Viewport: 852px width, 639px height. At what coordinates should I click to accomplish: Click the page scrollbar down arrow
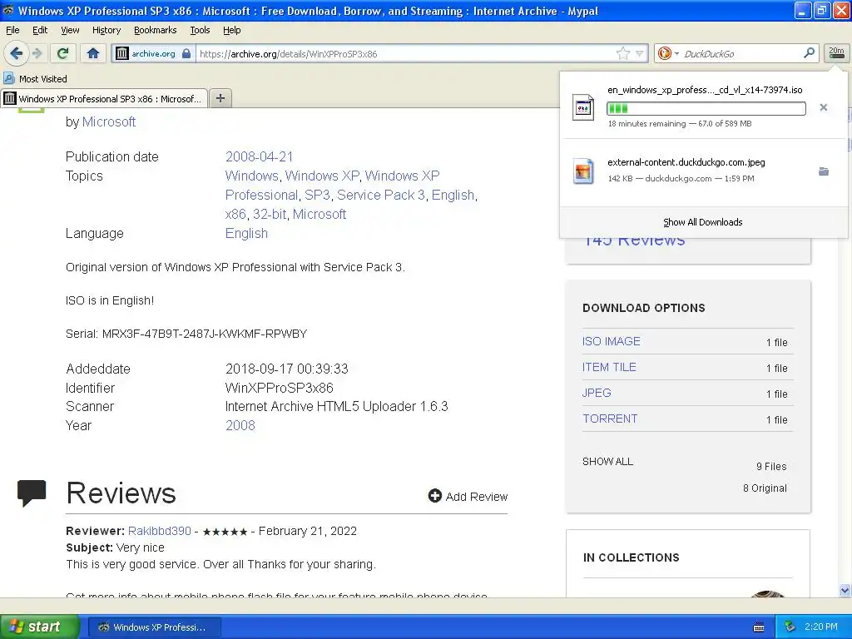coord(845,590)
